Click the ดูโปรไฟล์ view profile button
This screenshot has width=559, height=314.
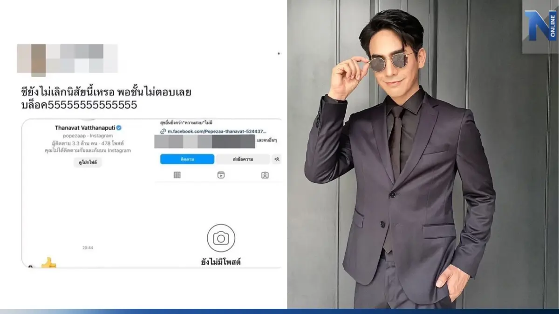88,162
